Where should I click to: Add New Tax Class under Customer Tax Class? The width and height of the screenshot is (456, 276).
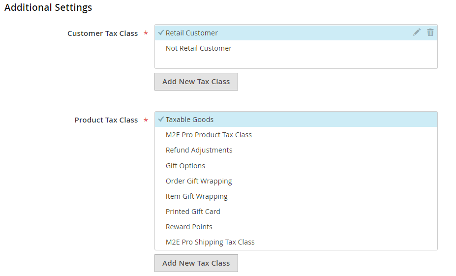[x=196, y=82]
